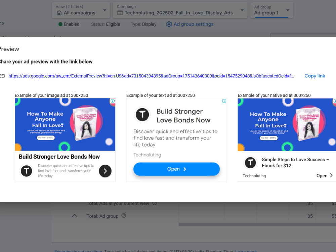The height and width of the screenshot is (252, 336).
Task: Click the text ad headline 'Build Stronger Love Bonds Now'
Action: pyautogui.click(x=183, y=116)
